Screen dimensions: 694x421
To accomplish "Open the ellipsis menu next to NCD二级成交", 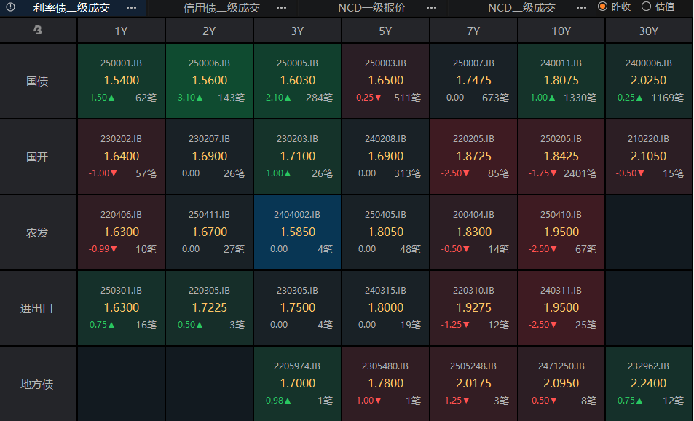I will coord(581,7).
